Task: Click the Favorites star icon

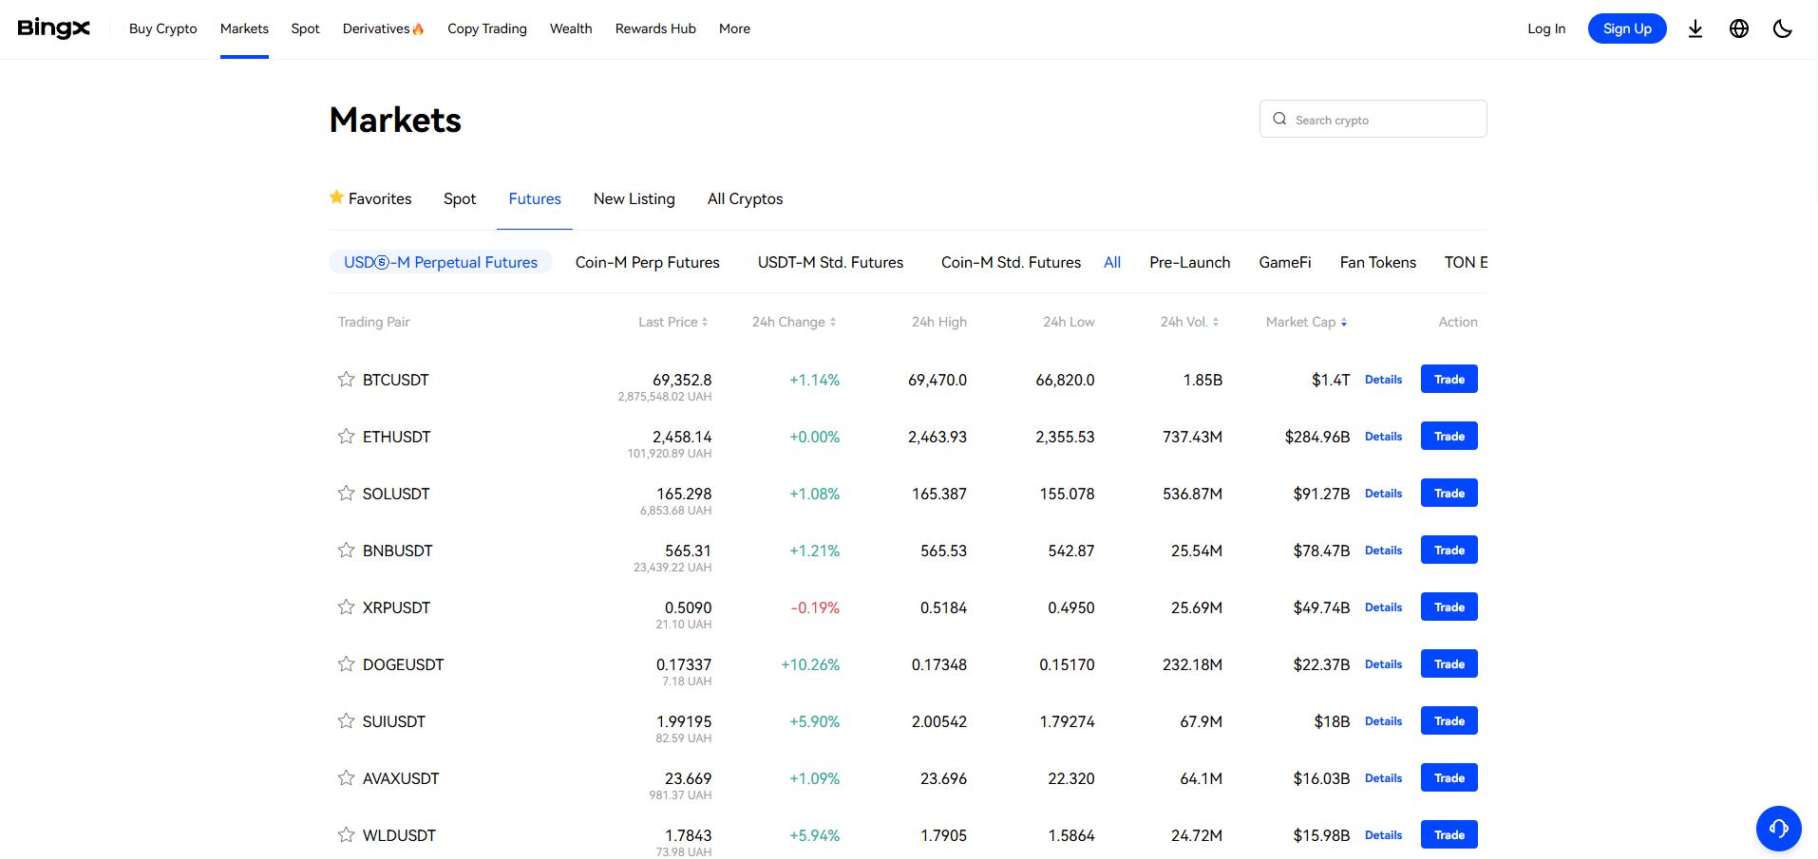Action: pyautogui.click(x=336, y=197)
